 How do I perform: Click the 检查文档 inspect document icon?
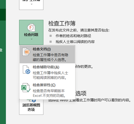click(x=26, y=52)
